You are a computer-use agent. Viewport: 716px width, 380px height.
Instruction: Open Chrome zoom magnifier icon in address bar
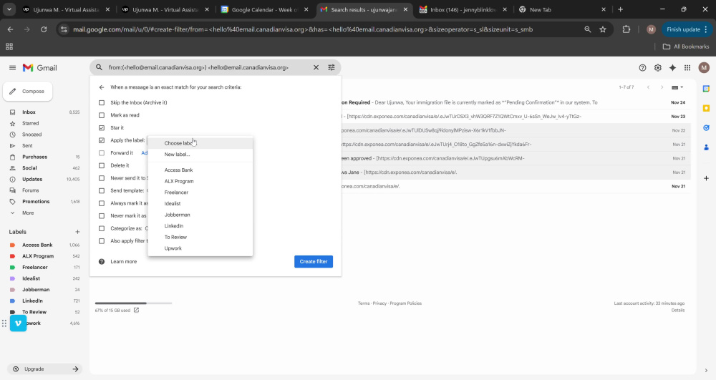pyautogui.click(x=588, y=29)
